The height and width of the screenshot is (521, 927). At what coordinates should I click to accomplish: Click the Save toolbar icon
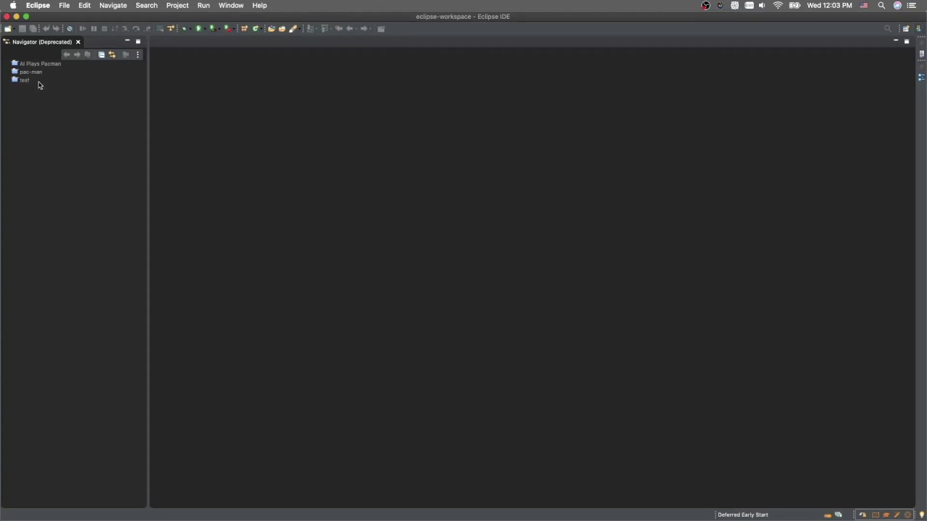[x=22, y=29]
